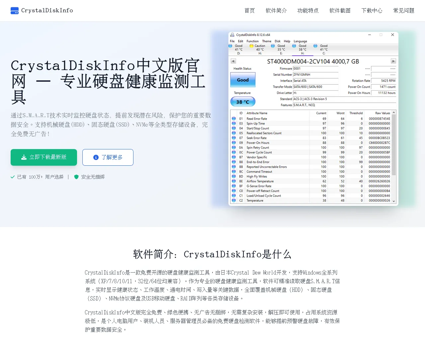Click the status icon for Read Error Rate

[234, 119]
